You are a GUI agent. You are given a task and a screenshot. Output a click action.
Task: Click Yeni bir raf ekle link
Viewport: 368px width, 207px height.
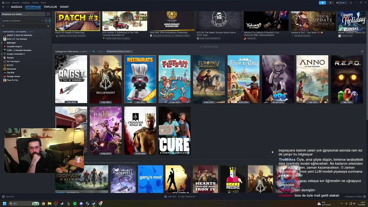(209, 47)
